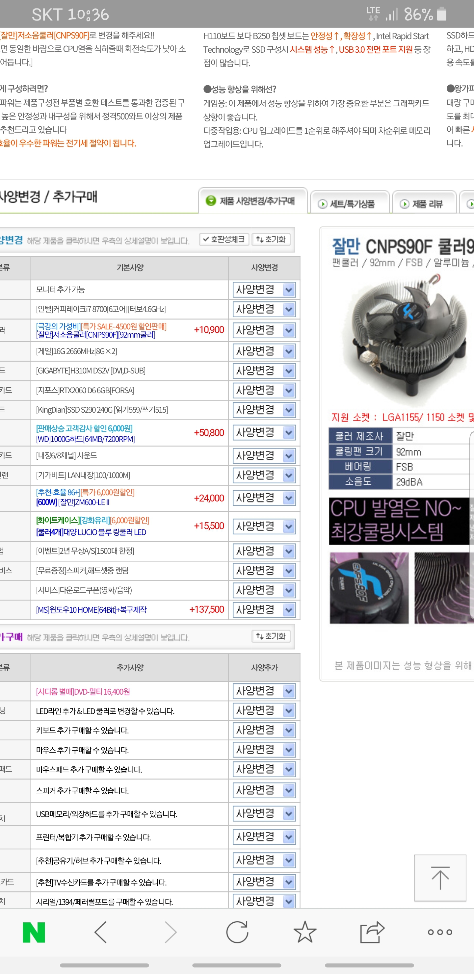Click the cooler fins close-up thumbnail
The width and height of the screenshot is (474, 974).
click(x=444, y=588)
